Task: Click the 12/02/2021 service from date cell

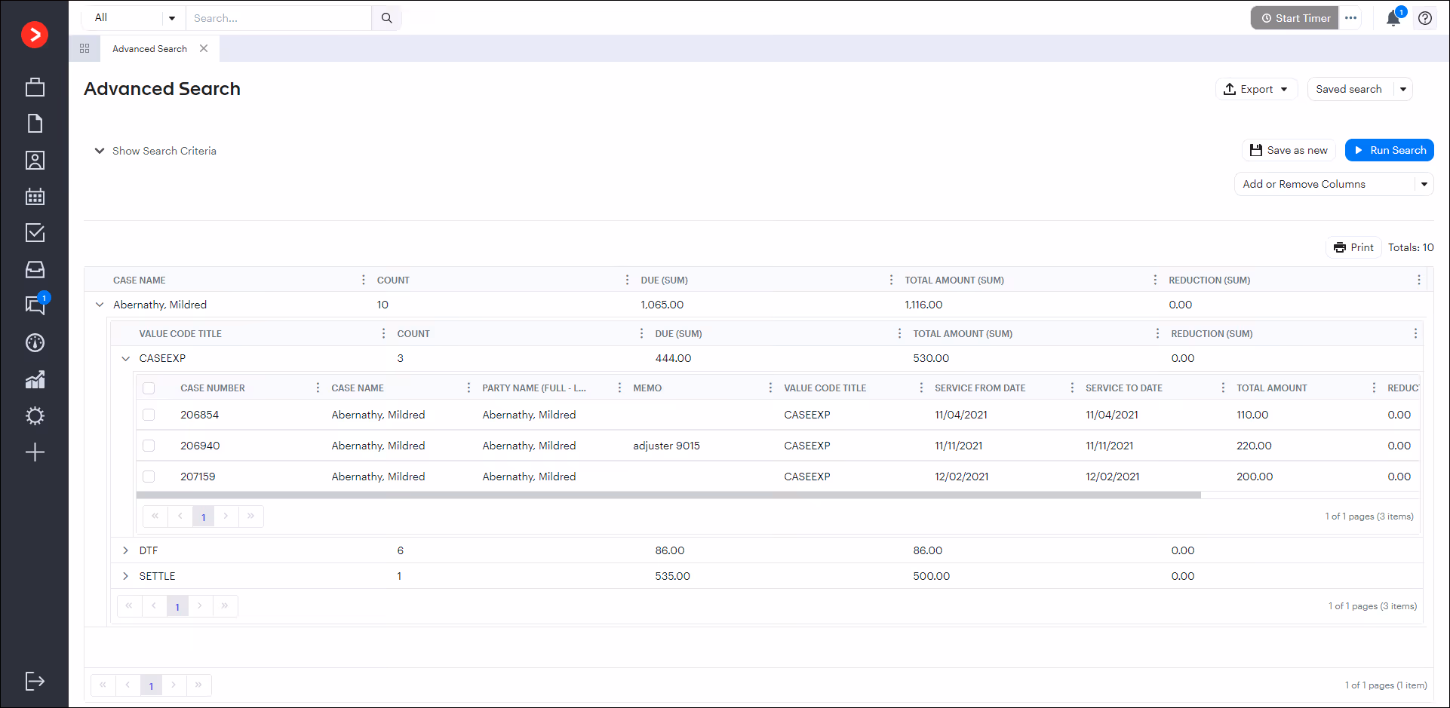Action: pos(961,477)
